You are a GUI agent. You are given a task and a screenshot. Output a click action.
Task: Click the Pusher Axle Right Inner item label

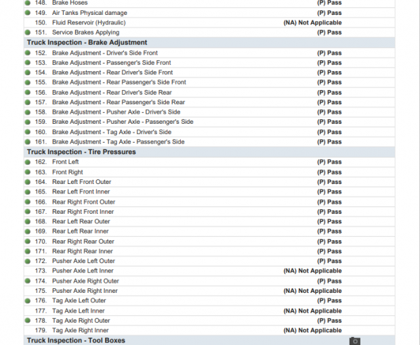[85, 291]
